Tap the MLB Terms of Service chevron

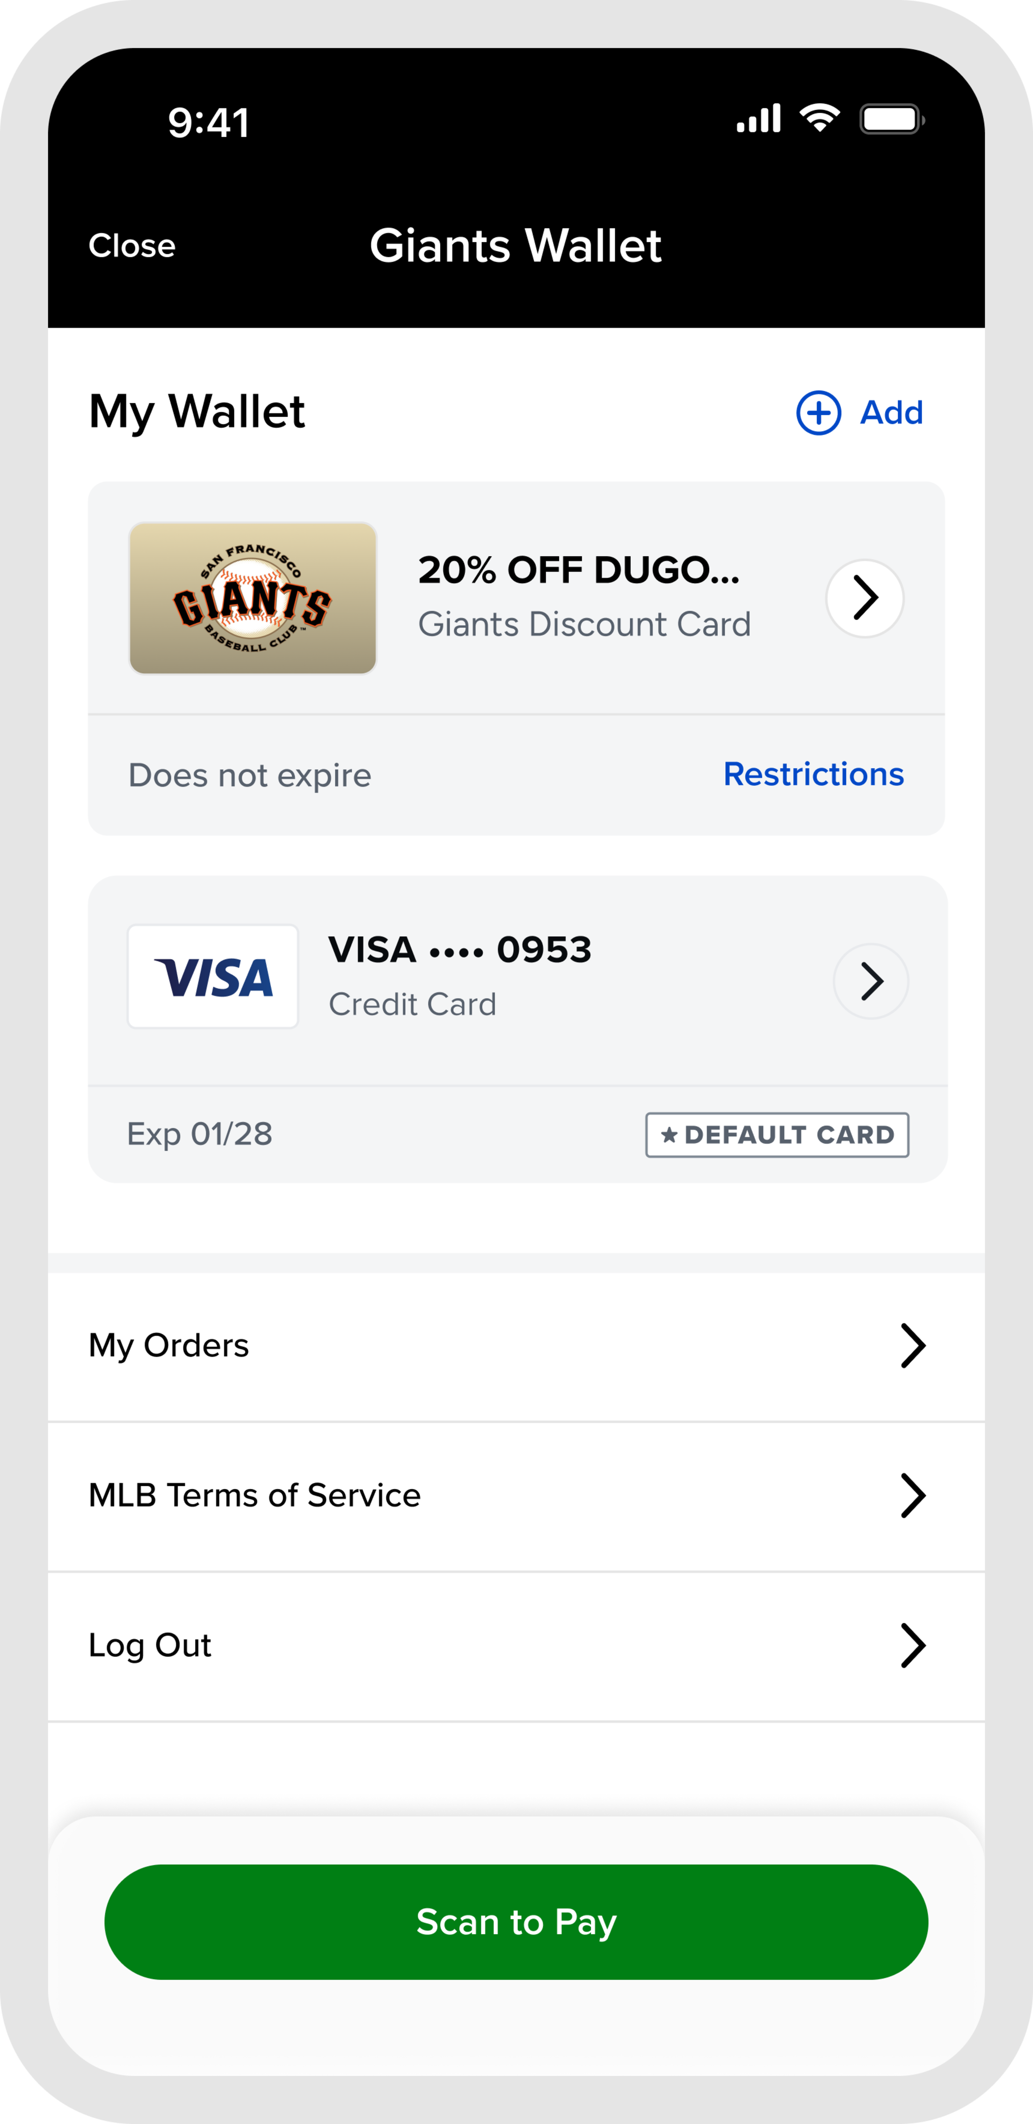click(x=913, y=1496)
